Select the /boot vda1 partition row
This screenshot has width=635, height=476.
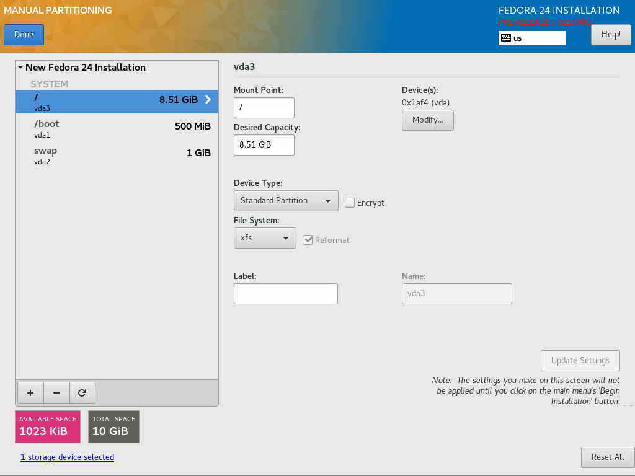tap(117, 129)
